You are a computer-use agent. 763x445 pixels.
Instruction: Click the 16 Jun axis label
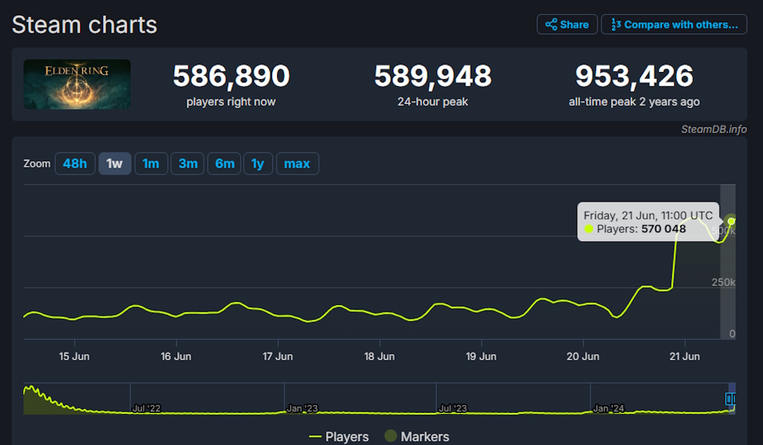[x=176, y=356]
